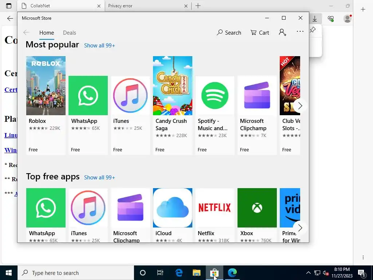This screenshot has width=373, height=280.
Task: Click Microsoft Store taskbar icon
Action: click(214, 273)
